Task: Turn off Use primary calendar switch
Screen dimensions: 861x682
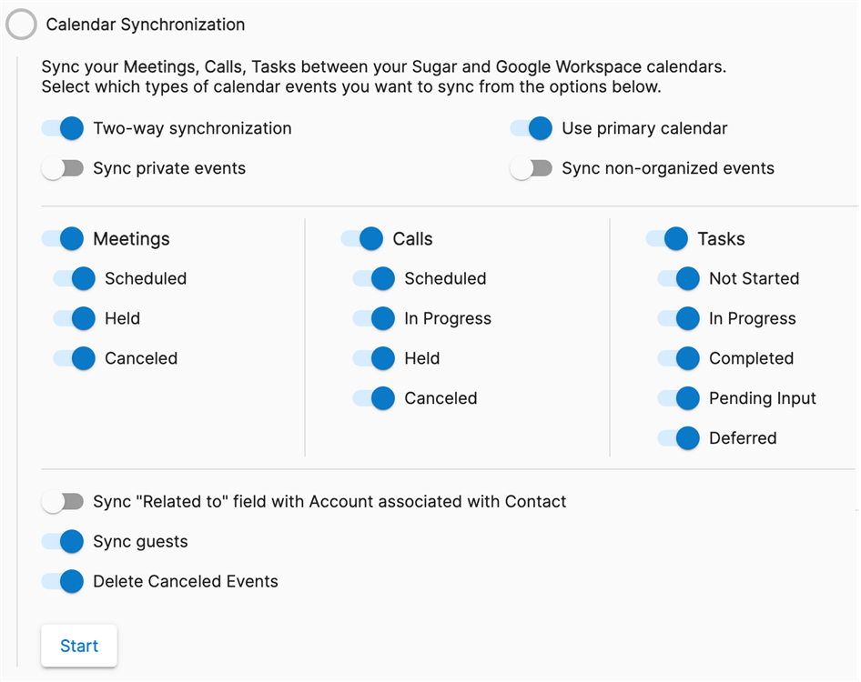Action: (x=532, y=128)
